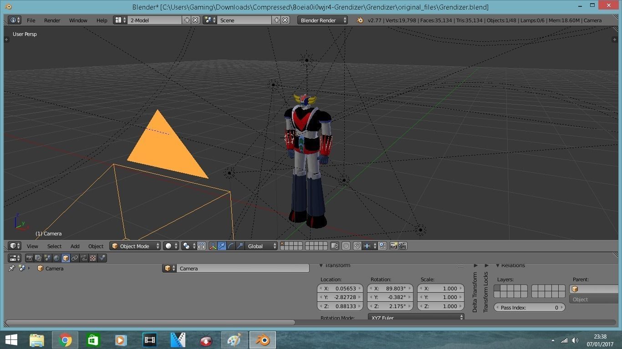
Task: Open the Object Mode dropdown
Action: (x=135, y=246)
